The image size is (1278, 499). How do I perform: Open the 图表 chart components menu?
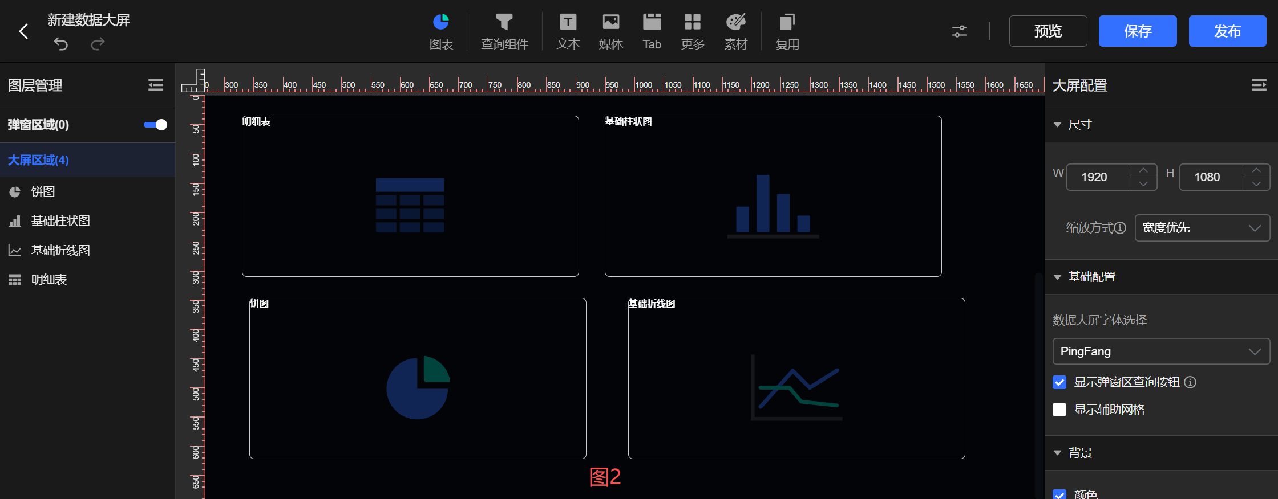pyautogui.click(x=441, y=32)
